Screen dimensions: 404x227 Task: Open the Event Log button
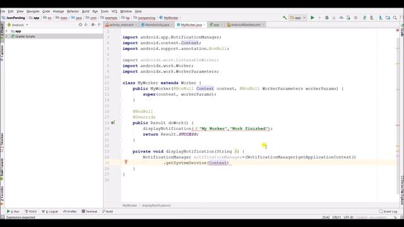coord(388,211)
